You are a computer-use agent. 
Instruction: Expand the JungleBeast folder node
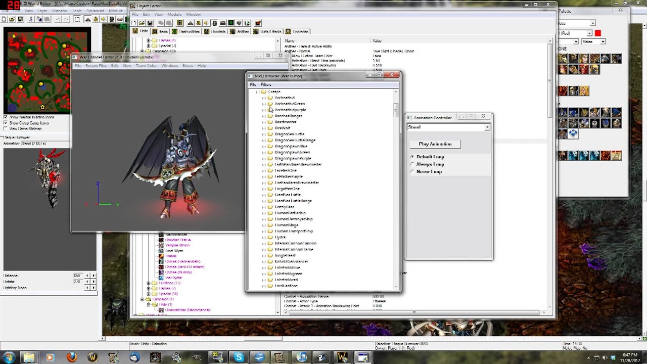264,255
